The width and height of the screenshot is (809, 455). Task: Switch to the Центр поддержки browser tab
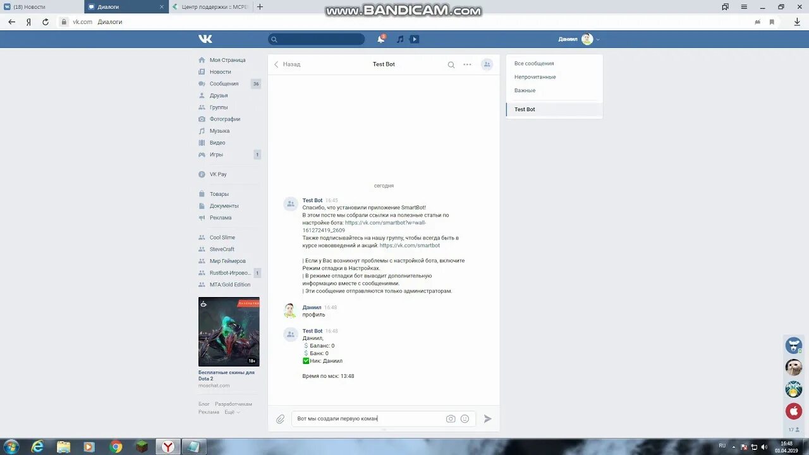pos(212,7)
